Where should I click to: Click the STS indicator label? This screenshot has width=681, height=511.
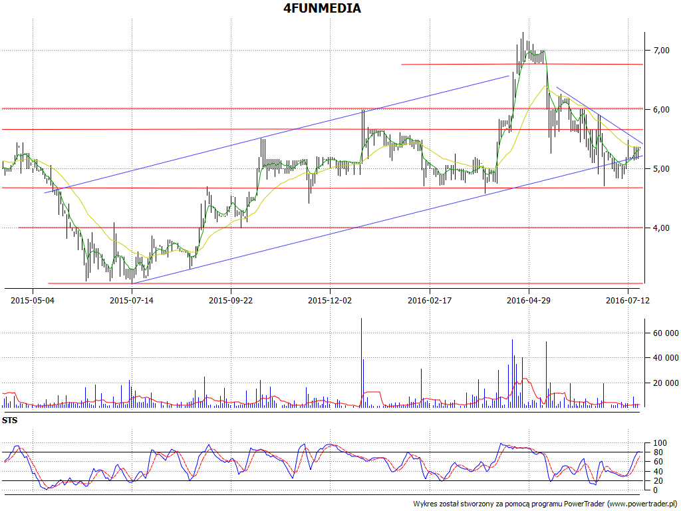coord(9,421)
